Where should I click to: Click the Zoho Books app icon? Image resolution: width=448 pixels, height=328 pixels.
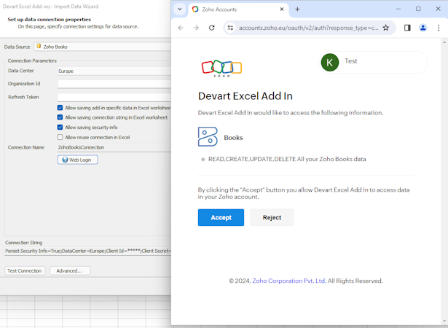[208, 137]
